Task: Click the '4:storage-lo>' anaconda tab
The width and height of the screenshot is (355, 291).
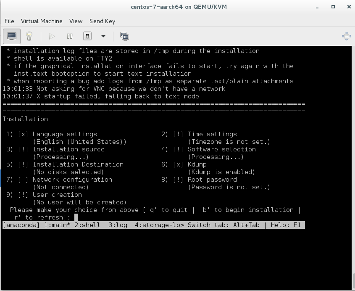Action: point(159,225)
